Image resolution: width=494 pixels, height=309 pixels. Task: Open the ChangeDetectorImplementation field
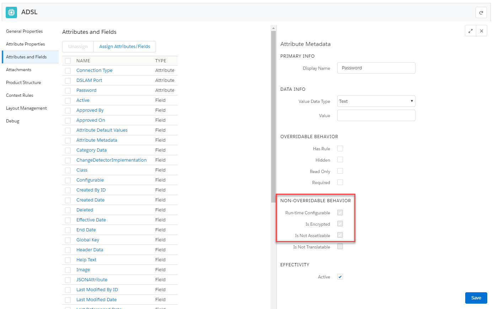point(112,160)
